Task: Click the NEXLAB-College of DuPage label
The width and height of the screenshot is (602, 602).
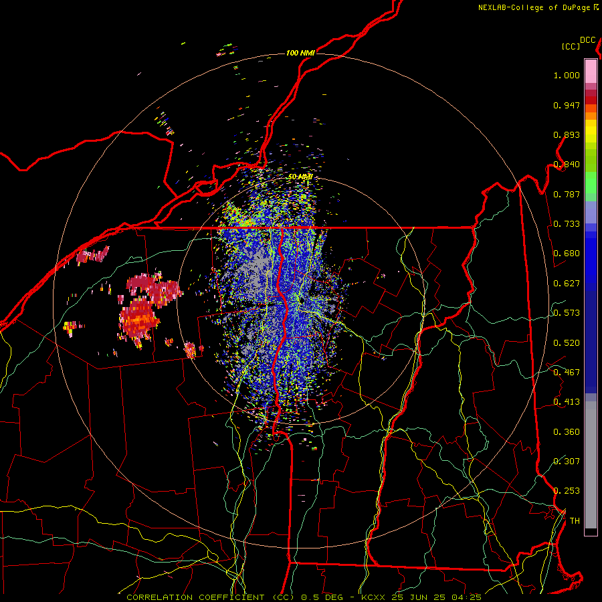Action: [534, 7]
